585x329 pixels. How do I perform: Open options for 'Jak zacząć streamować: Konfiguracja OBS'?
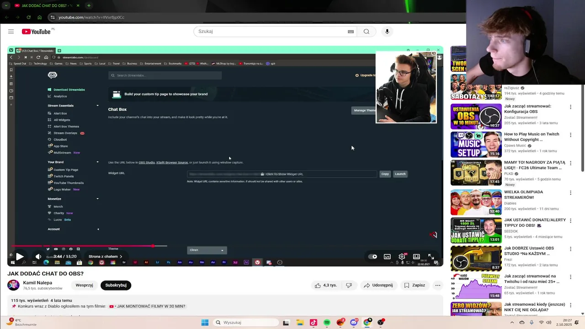[x=570, y=107]
